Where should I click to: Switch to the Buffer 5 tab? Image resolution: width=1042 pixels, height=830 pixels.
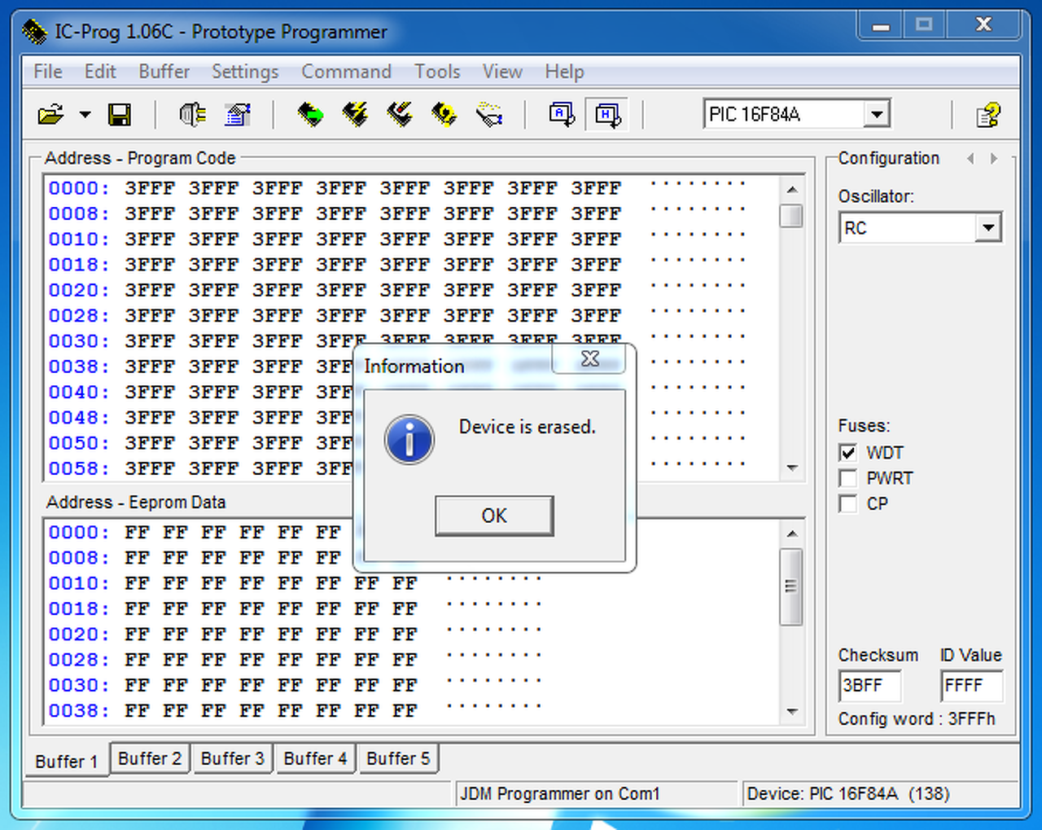click(x=398, y=758)
